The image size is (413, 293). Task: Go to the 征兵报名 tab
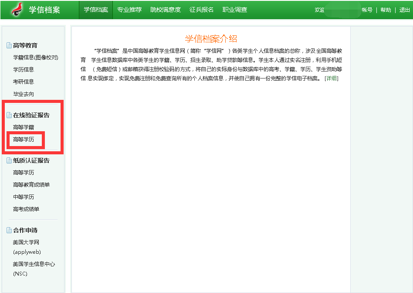tap(202, 10)
